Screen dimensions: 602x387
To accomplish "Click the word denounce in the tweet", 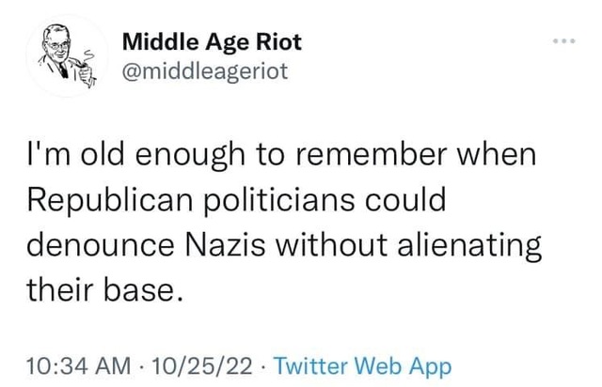I will tap(101, 245).
